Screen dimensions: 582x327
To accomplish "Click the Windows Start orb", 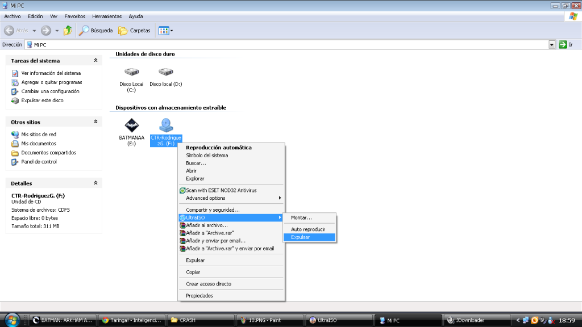I will pos(12,320).
